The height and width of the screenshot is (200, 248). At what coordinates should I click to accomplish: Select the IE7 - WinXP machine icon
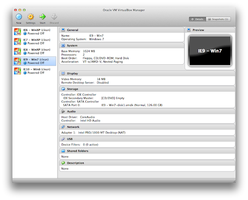(17, 41)
